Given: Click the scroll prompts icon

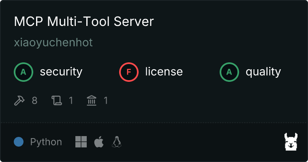Looking at the screenshot, I should (x=56, y=100).
